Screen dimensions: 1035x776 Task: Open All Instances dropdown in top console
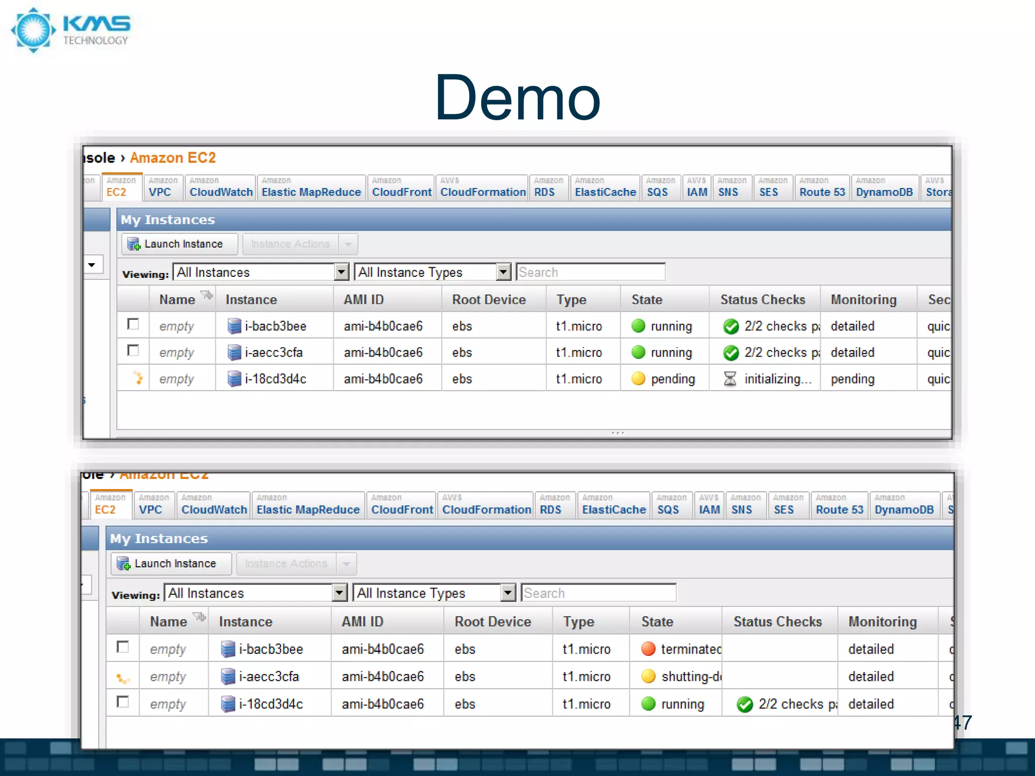342,272
